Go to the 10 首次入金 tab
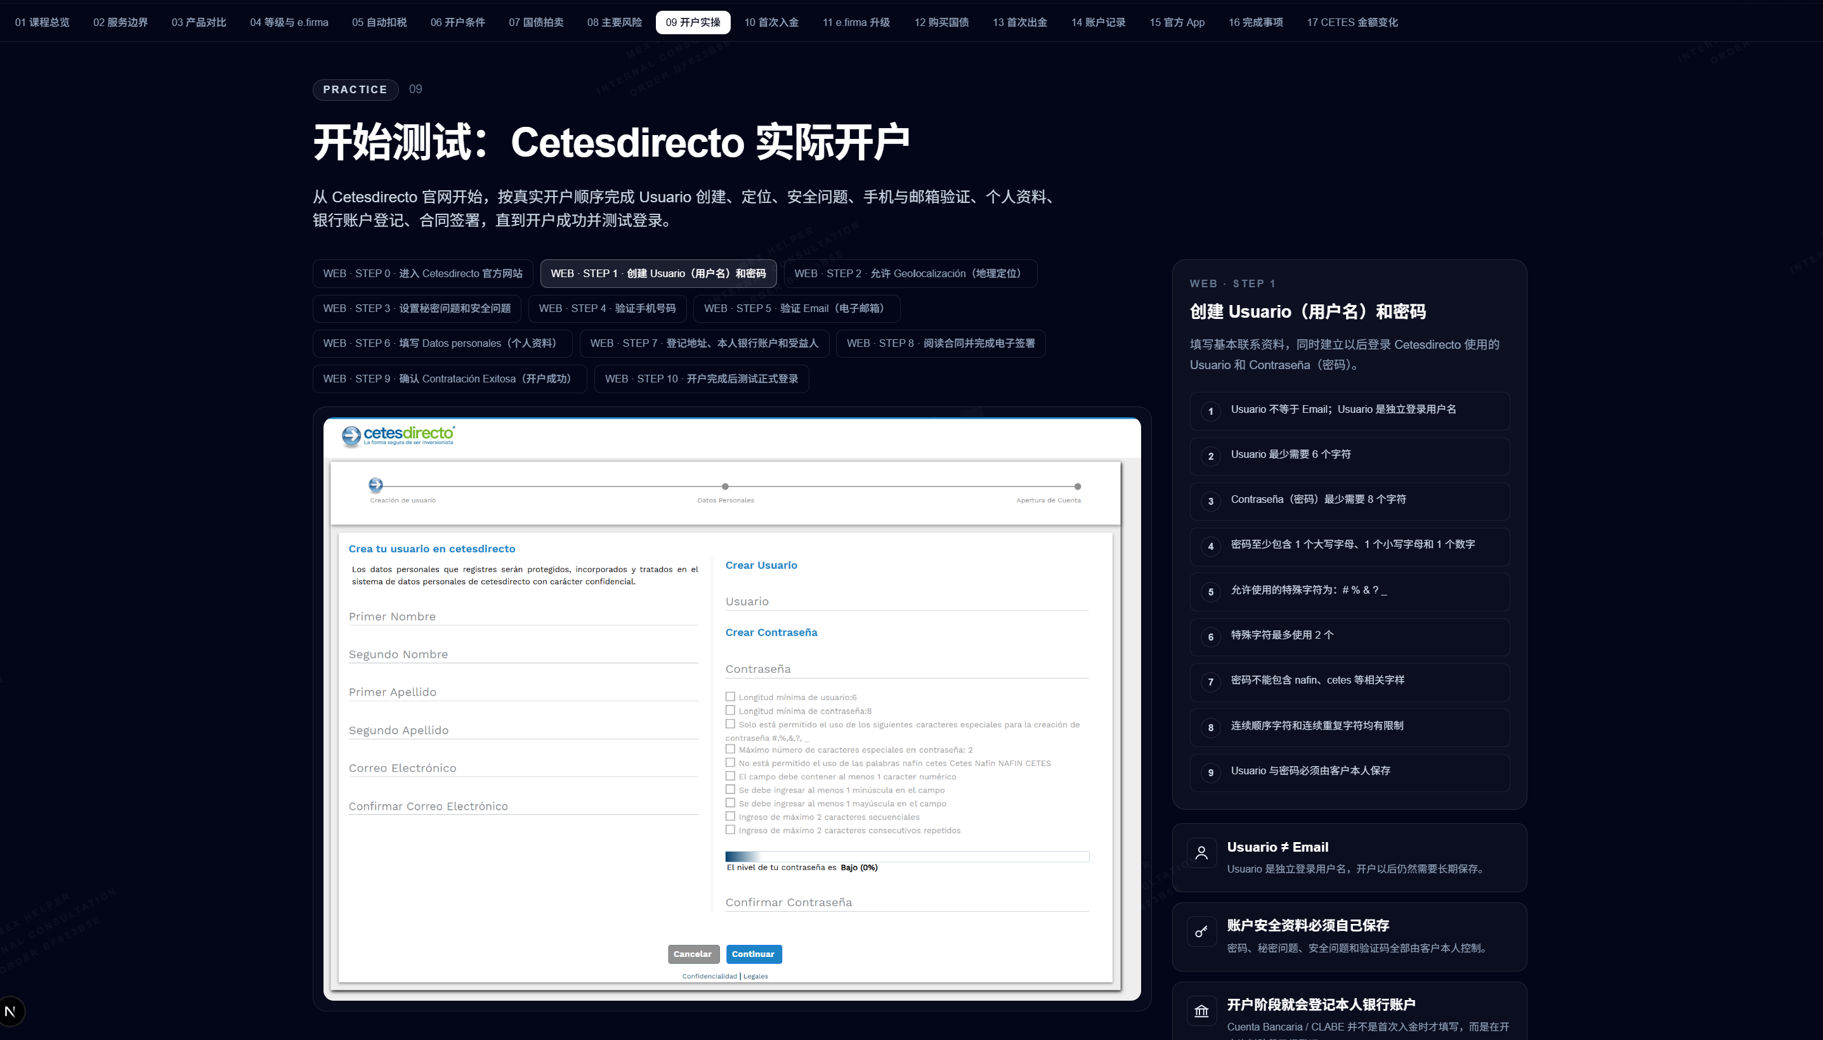 [771, 22]
